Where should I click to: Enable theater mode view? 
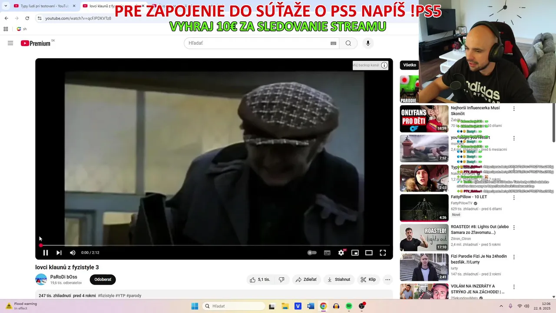pos(369,253)
